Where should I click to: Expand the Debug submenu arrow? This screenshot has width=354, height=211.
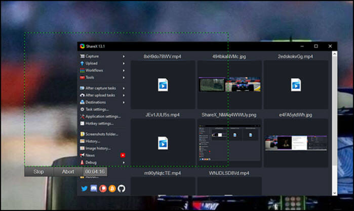point(124,163)
